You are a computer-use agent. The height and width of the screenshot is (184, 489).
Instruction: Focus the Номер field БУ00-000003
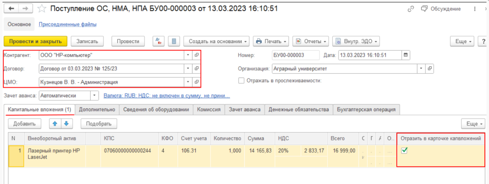click(296, 55)
